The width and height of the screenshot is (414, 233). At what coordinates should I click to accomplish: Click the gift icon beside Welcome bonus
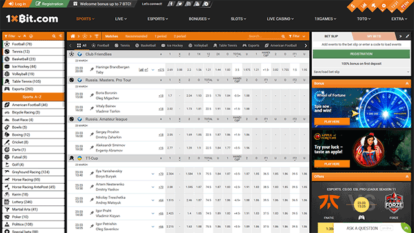[x=75, y=4]
